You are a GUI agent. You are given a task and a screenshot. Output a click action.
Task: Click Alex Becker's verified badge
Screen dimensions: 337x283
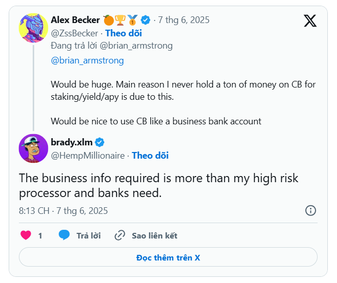tap(146, 20)
